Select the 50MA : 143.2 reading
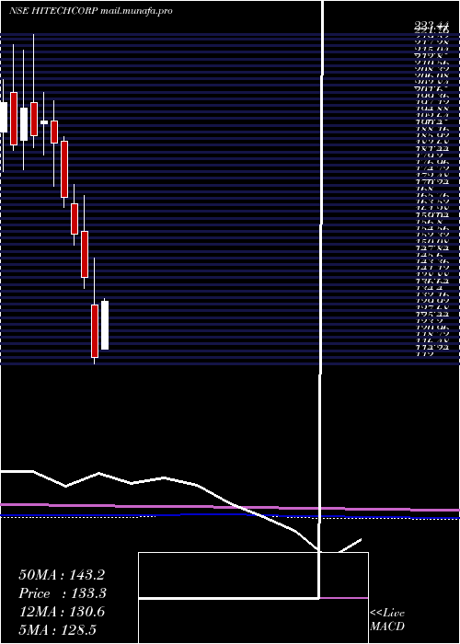The image size is (460, 644). point(62,575)
